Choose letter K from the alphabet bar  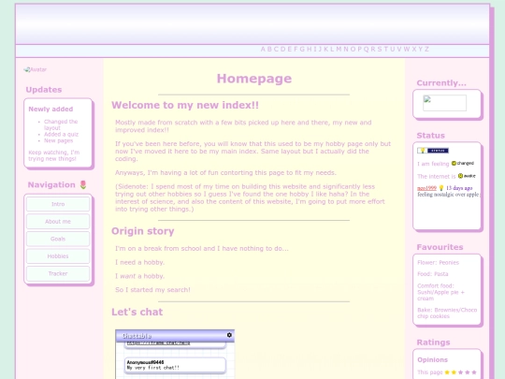pyautogui.click(x=326, y=49)
